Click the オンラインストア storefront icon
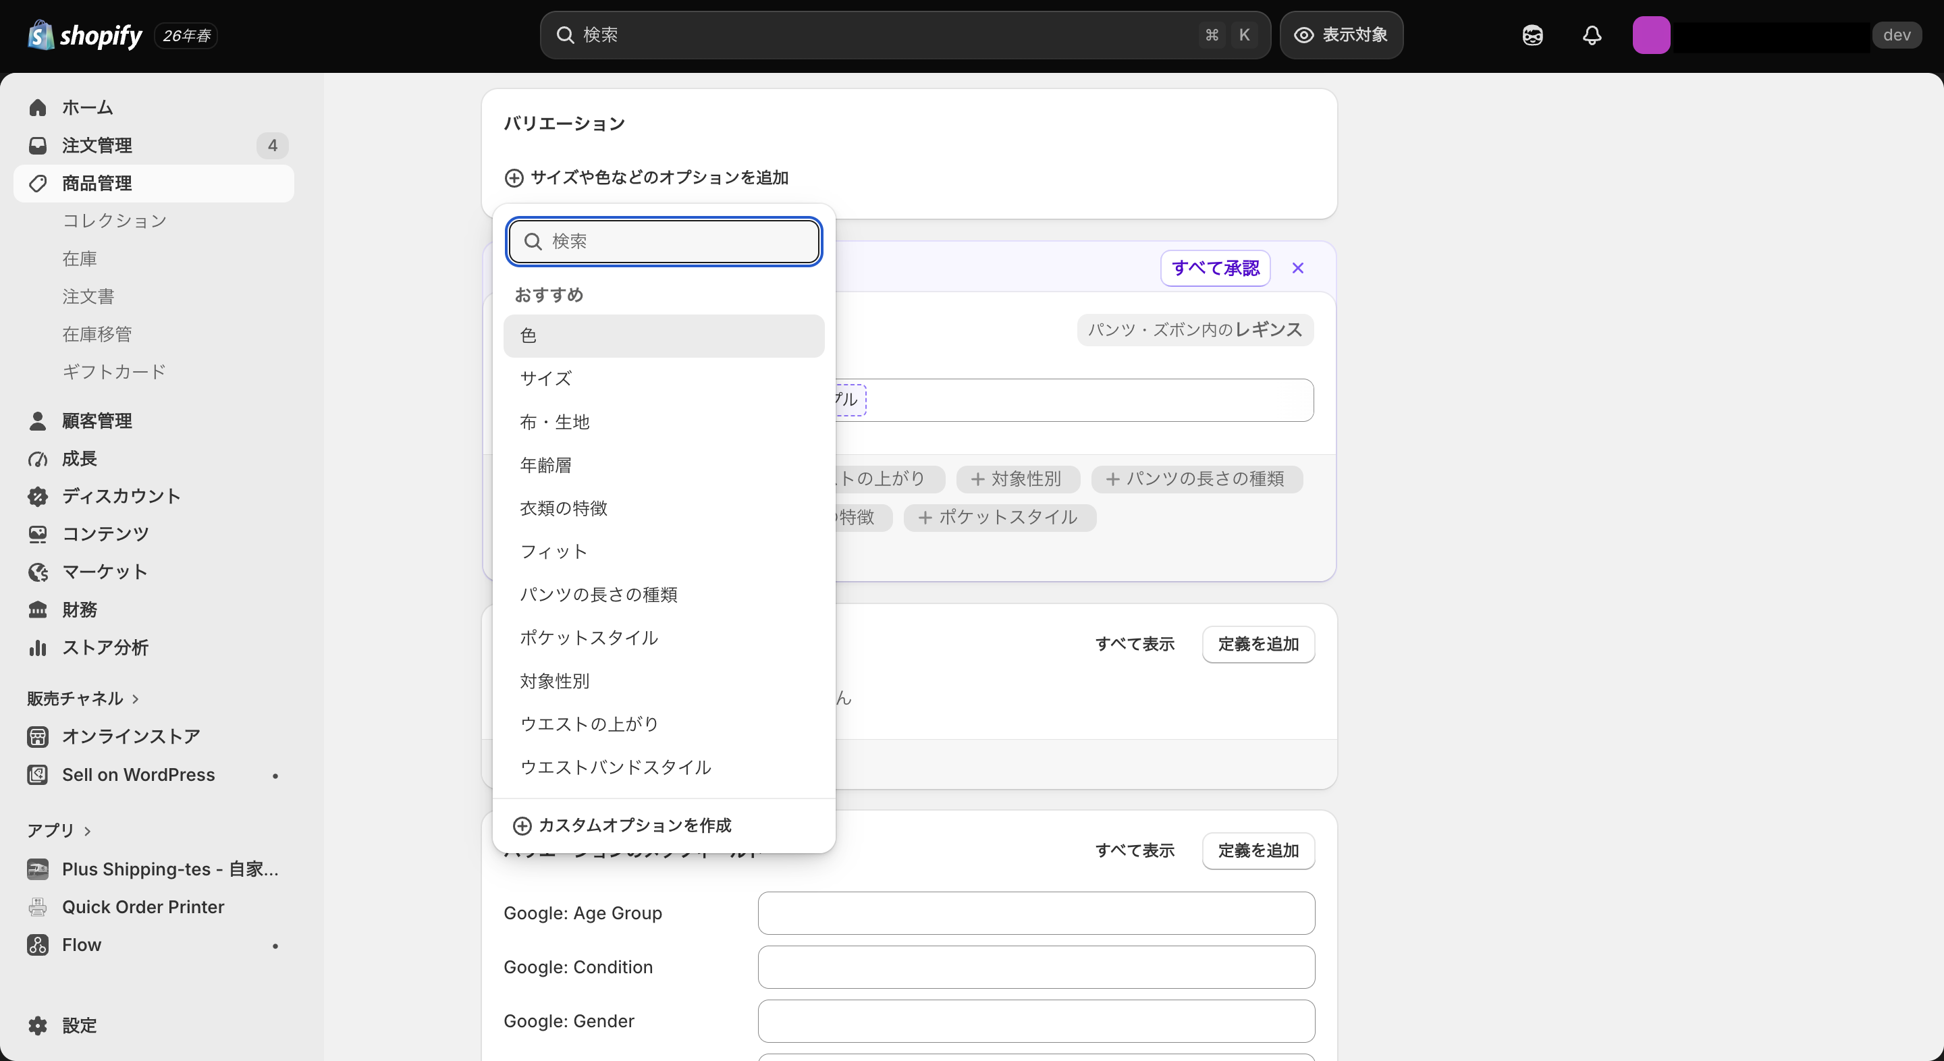The image size is (1944, 1061). pyautogui.click(x=38, y=736)
